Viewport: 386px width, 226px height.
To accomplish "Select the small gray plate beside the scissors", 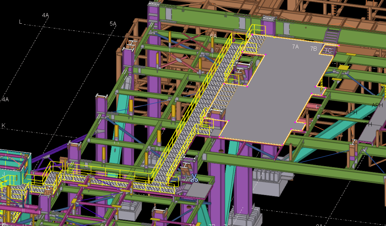I will tap(199, 190).
